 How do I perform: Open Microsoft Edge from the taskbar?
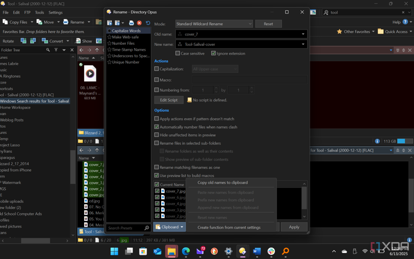(x=186, y=251)
